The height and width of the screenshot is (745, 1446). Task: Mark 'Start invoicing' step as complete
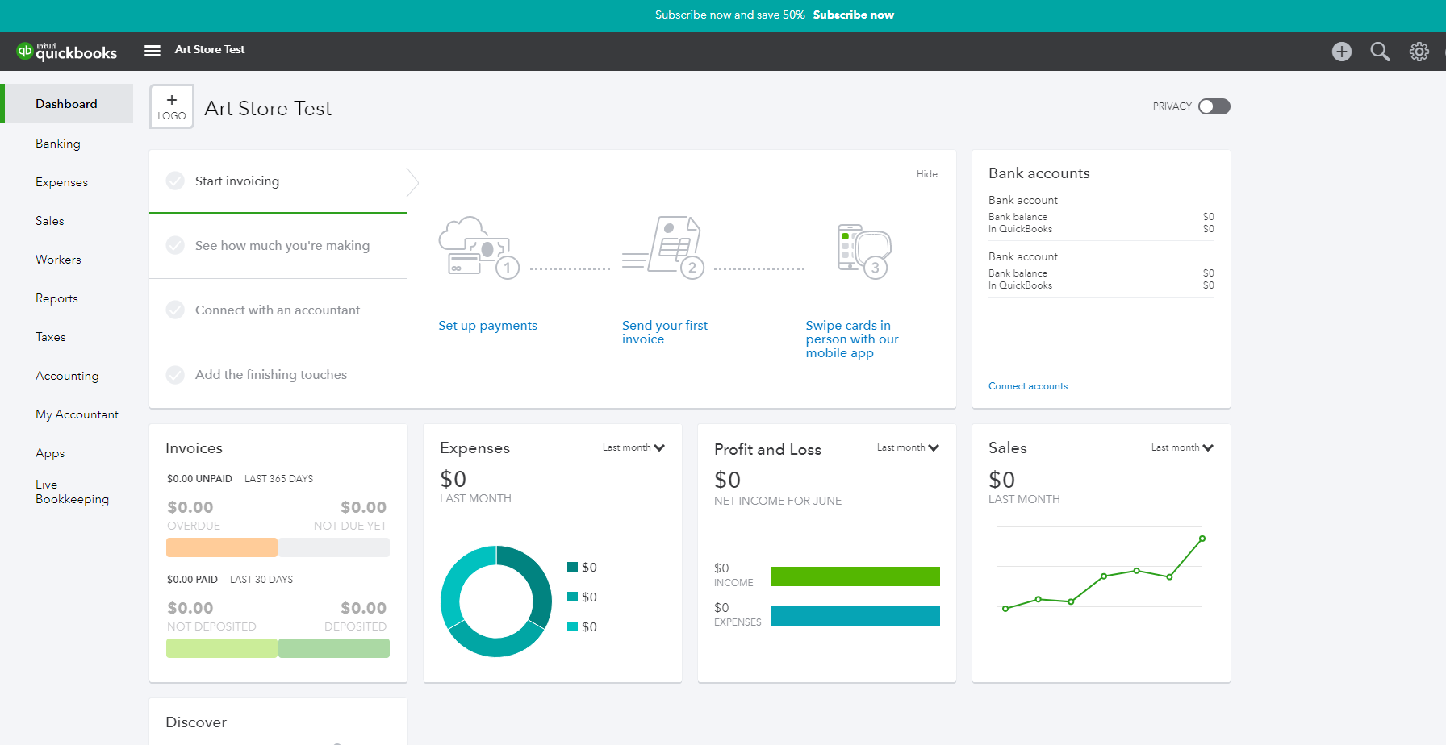[x=175, y=181]
